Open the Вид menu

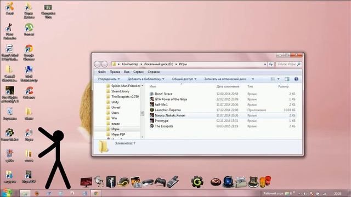[127, 72]
